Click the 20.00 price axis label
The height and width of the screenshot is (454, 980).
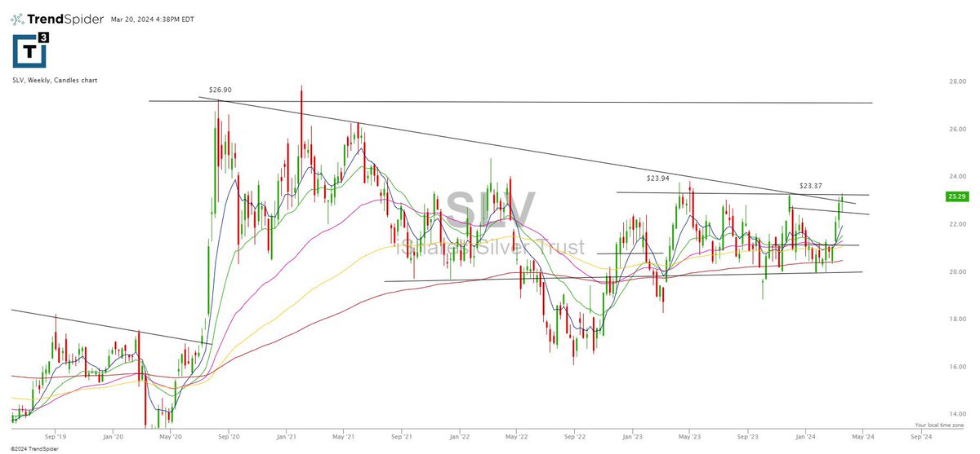(957, 271)
